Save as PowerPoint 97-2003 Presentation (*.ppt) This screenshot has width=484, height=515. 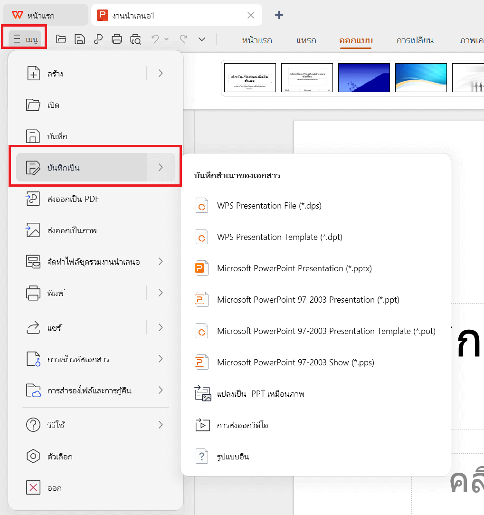pos(315,300)
